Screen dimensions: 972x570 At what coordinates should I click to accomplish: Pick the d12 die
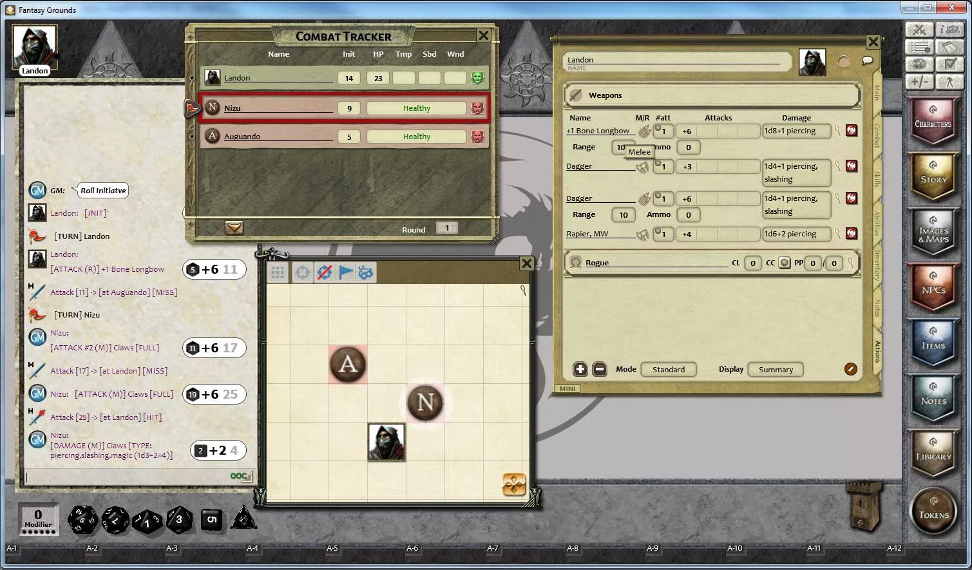click(115, 520)
